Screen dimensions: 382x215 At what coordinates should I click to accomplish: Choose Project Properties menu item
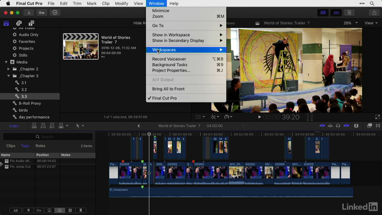click(x=186, y=70)
